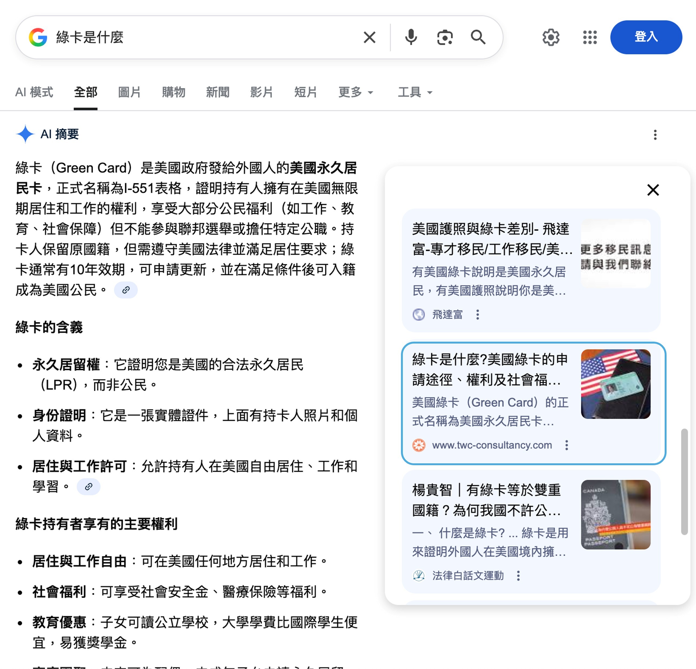Open the Google apps grid
Viewport: 696px width, 669px height.
(590, 37)
